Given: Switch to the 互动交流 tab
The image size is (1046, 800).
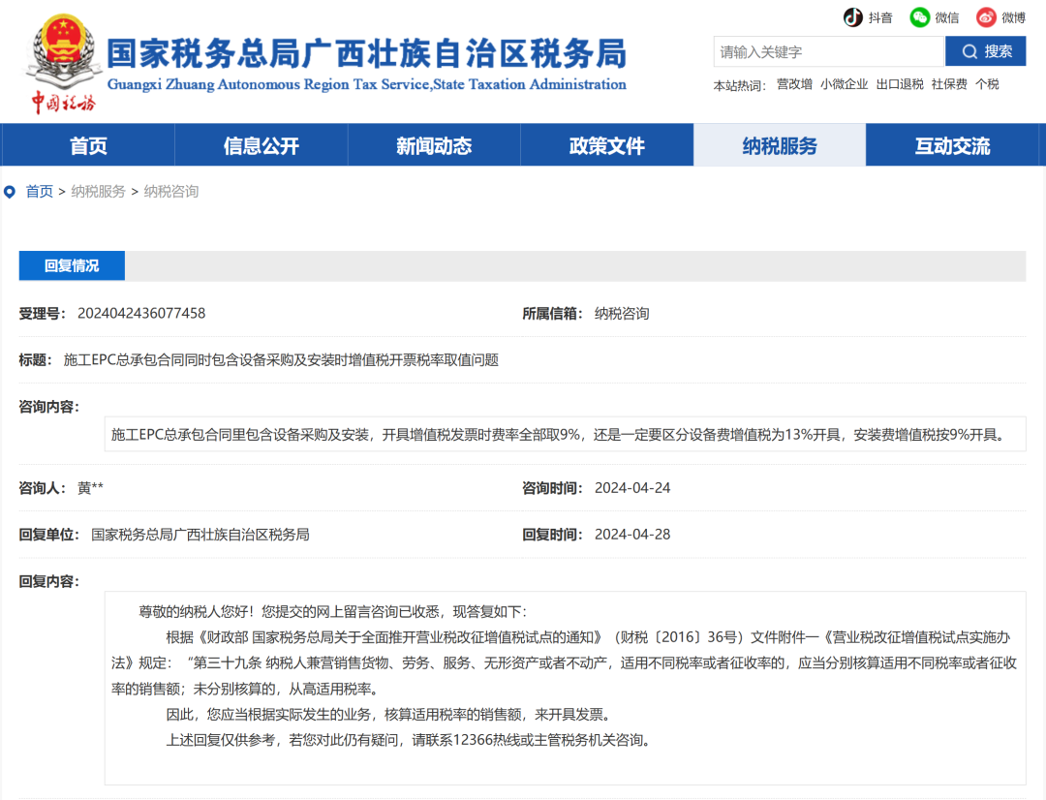Looking at the screenshot, I should click(x=954, y=145).
